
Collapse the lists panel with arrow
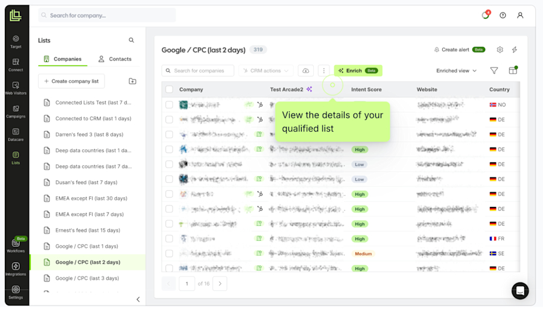tap(138, 299)
